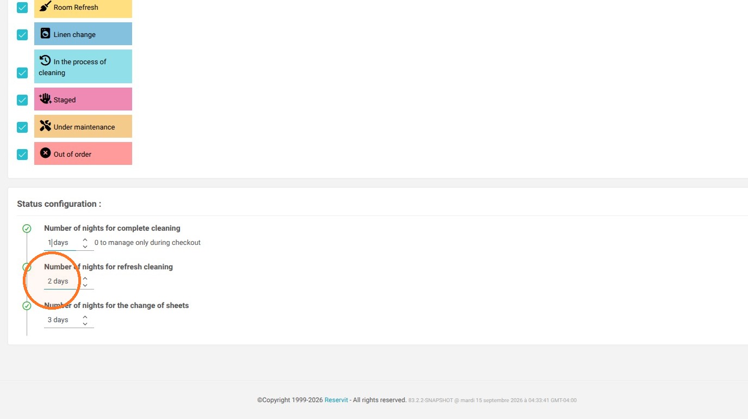748x419 pixels.
Task: Click the broom icon on Room Refresh
Action: [x=46, y=6]
